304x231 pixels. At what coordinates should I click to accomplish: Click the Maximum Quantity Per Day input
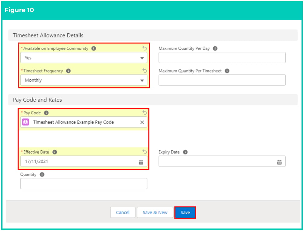point(222,58)
